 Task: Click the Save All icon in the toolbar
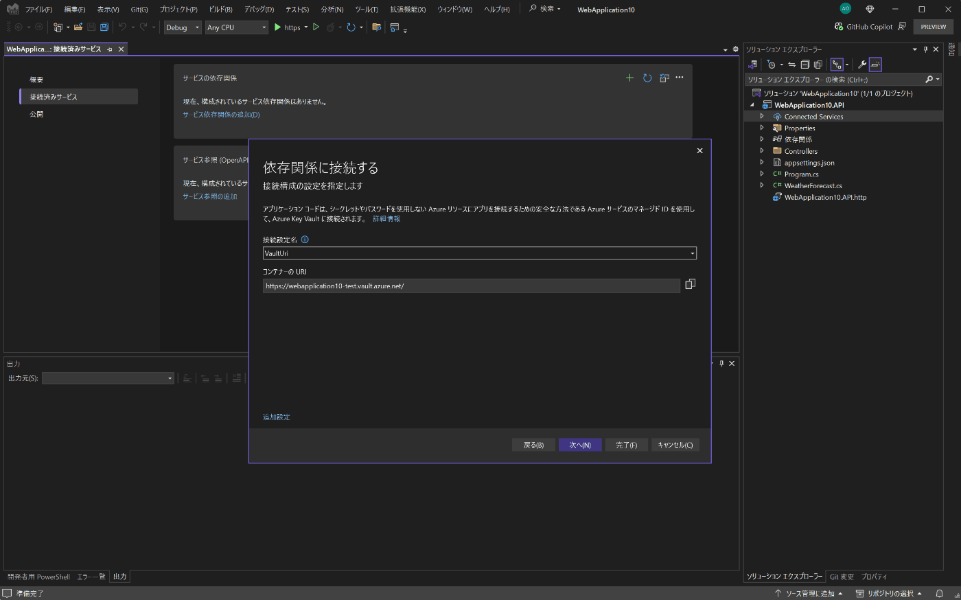104,27
